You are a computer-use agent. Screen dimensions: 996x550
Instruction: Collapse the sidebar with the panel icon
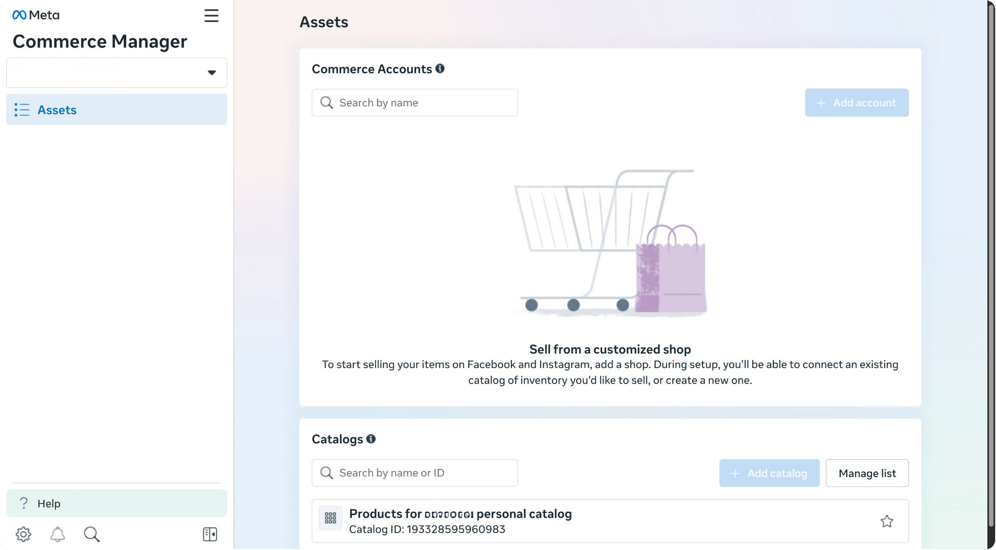210,534
